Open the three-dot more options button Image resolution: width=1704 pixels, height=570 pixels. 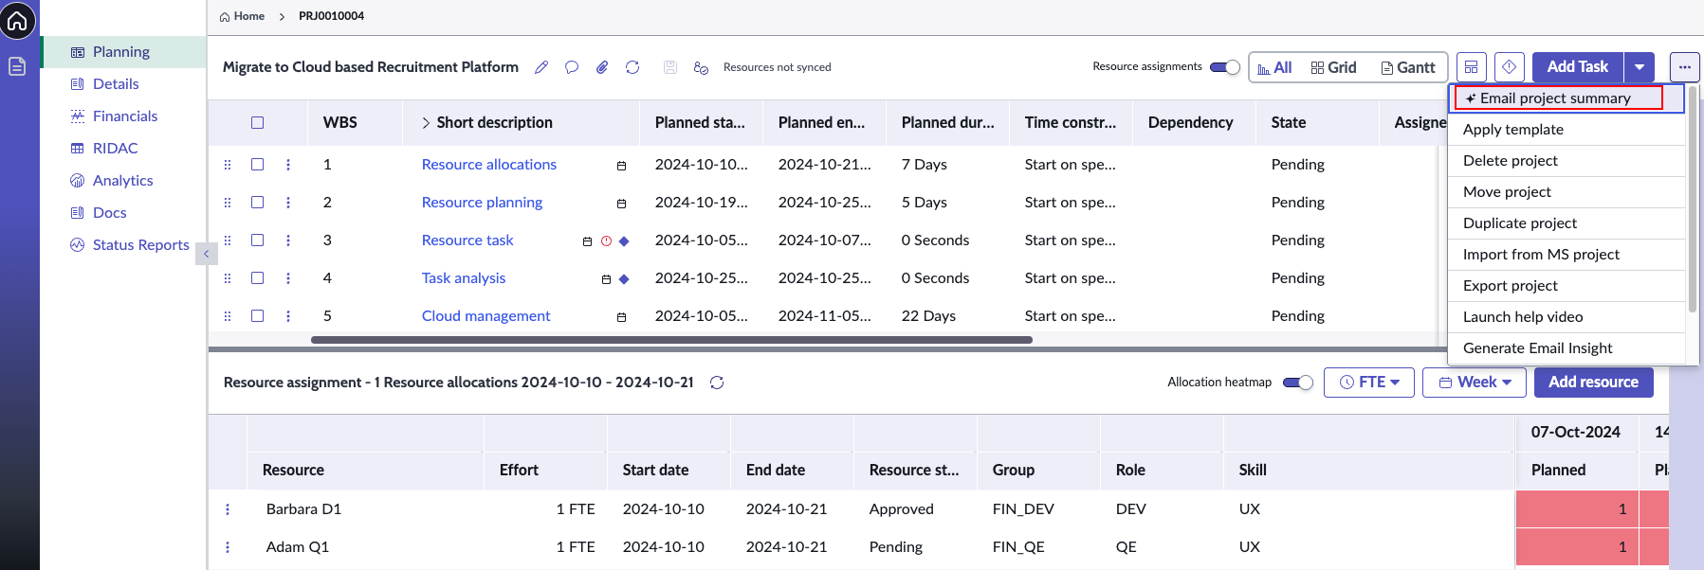pos(1685,67)
